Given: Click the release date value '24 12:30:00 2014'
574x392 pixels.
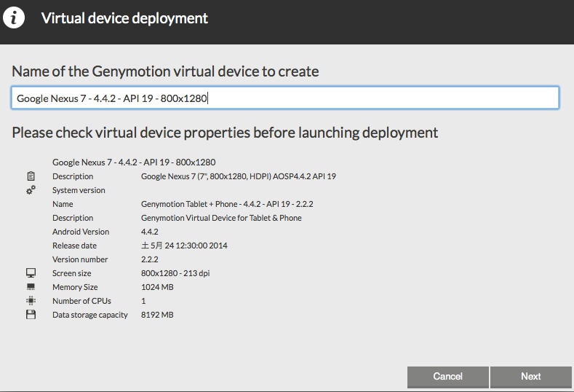Looking at the screenshot, I should click(x=184, y=246).
